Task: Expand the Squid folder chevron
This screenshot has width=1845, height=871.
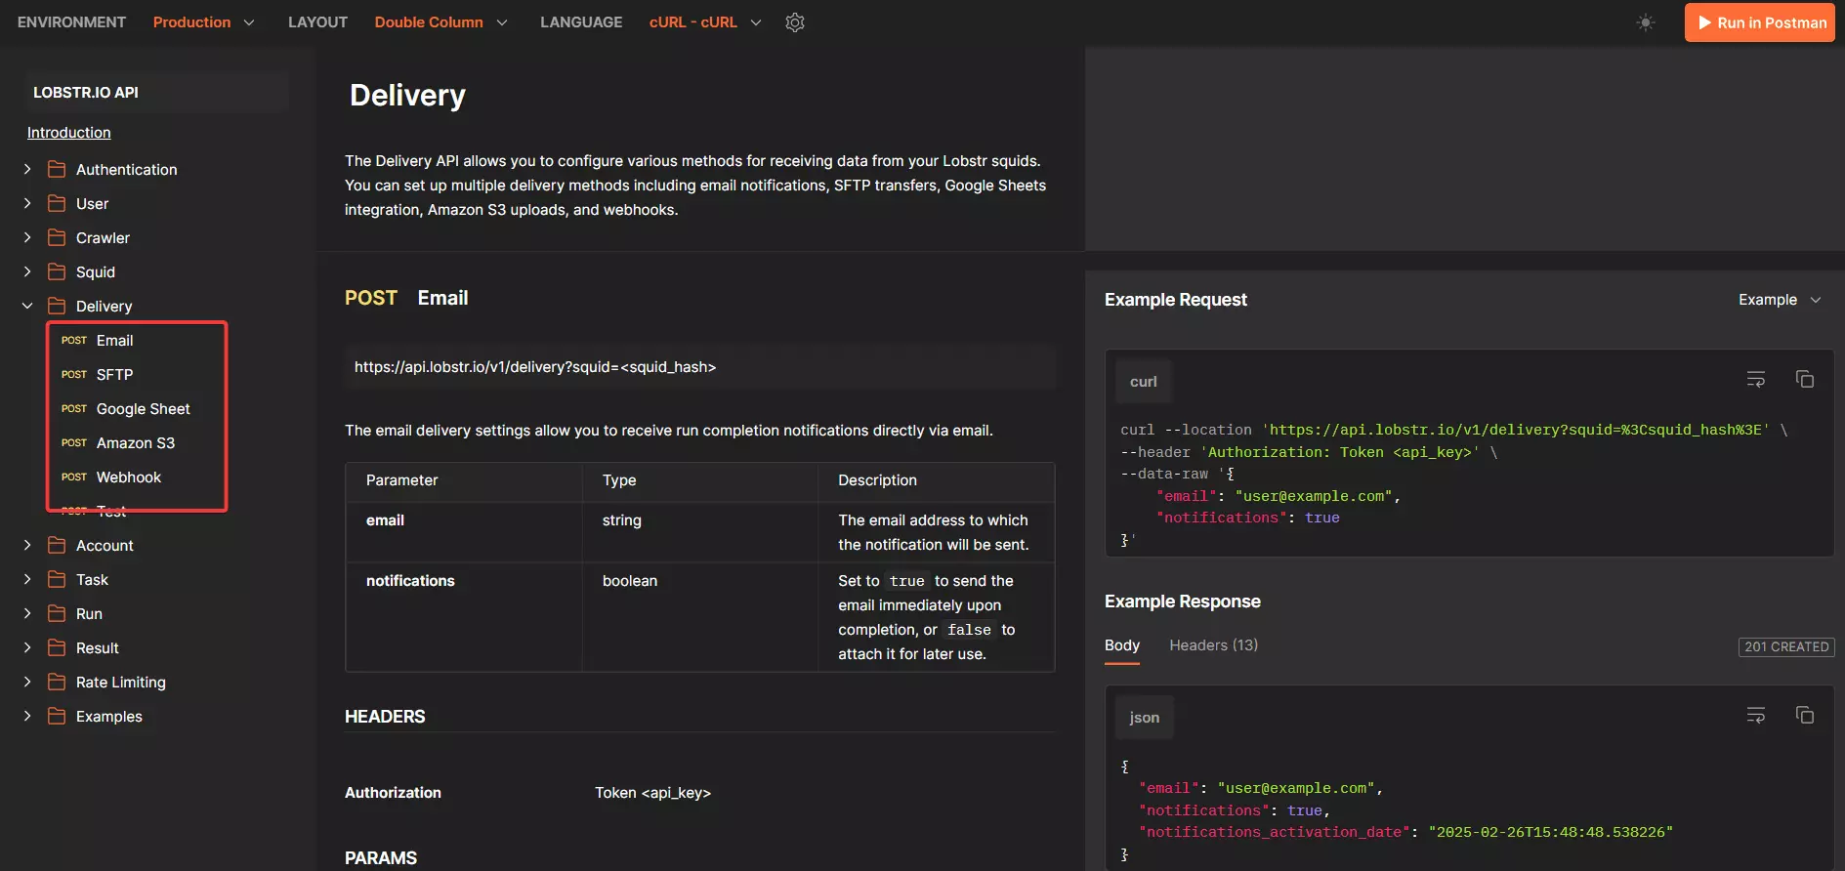Action: [x=27, y=272]
